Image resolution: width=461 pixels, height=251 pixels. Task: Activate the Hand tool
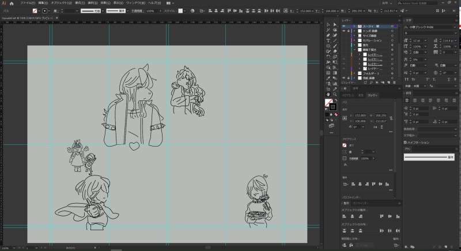point(328,94)
